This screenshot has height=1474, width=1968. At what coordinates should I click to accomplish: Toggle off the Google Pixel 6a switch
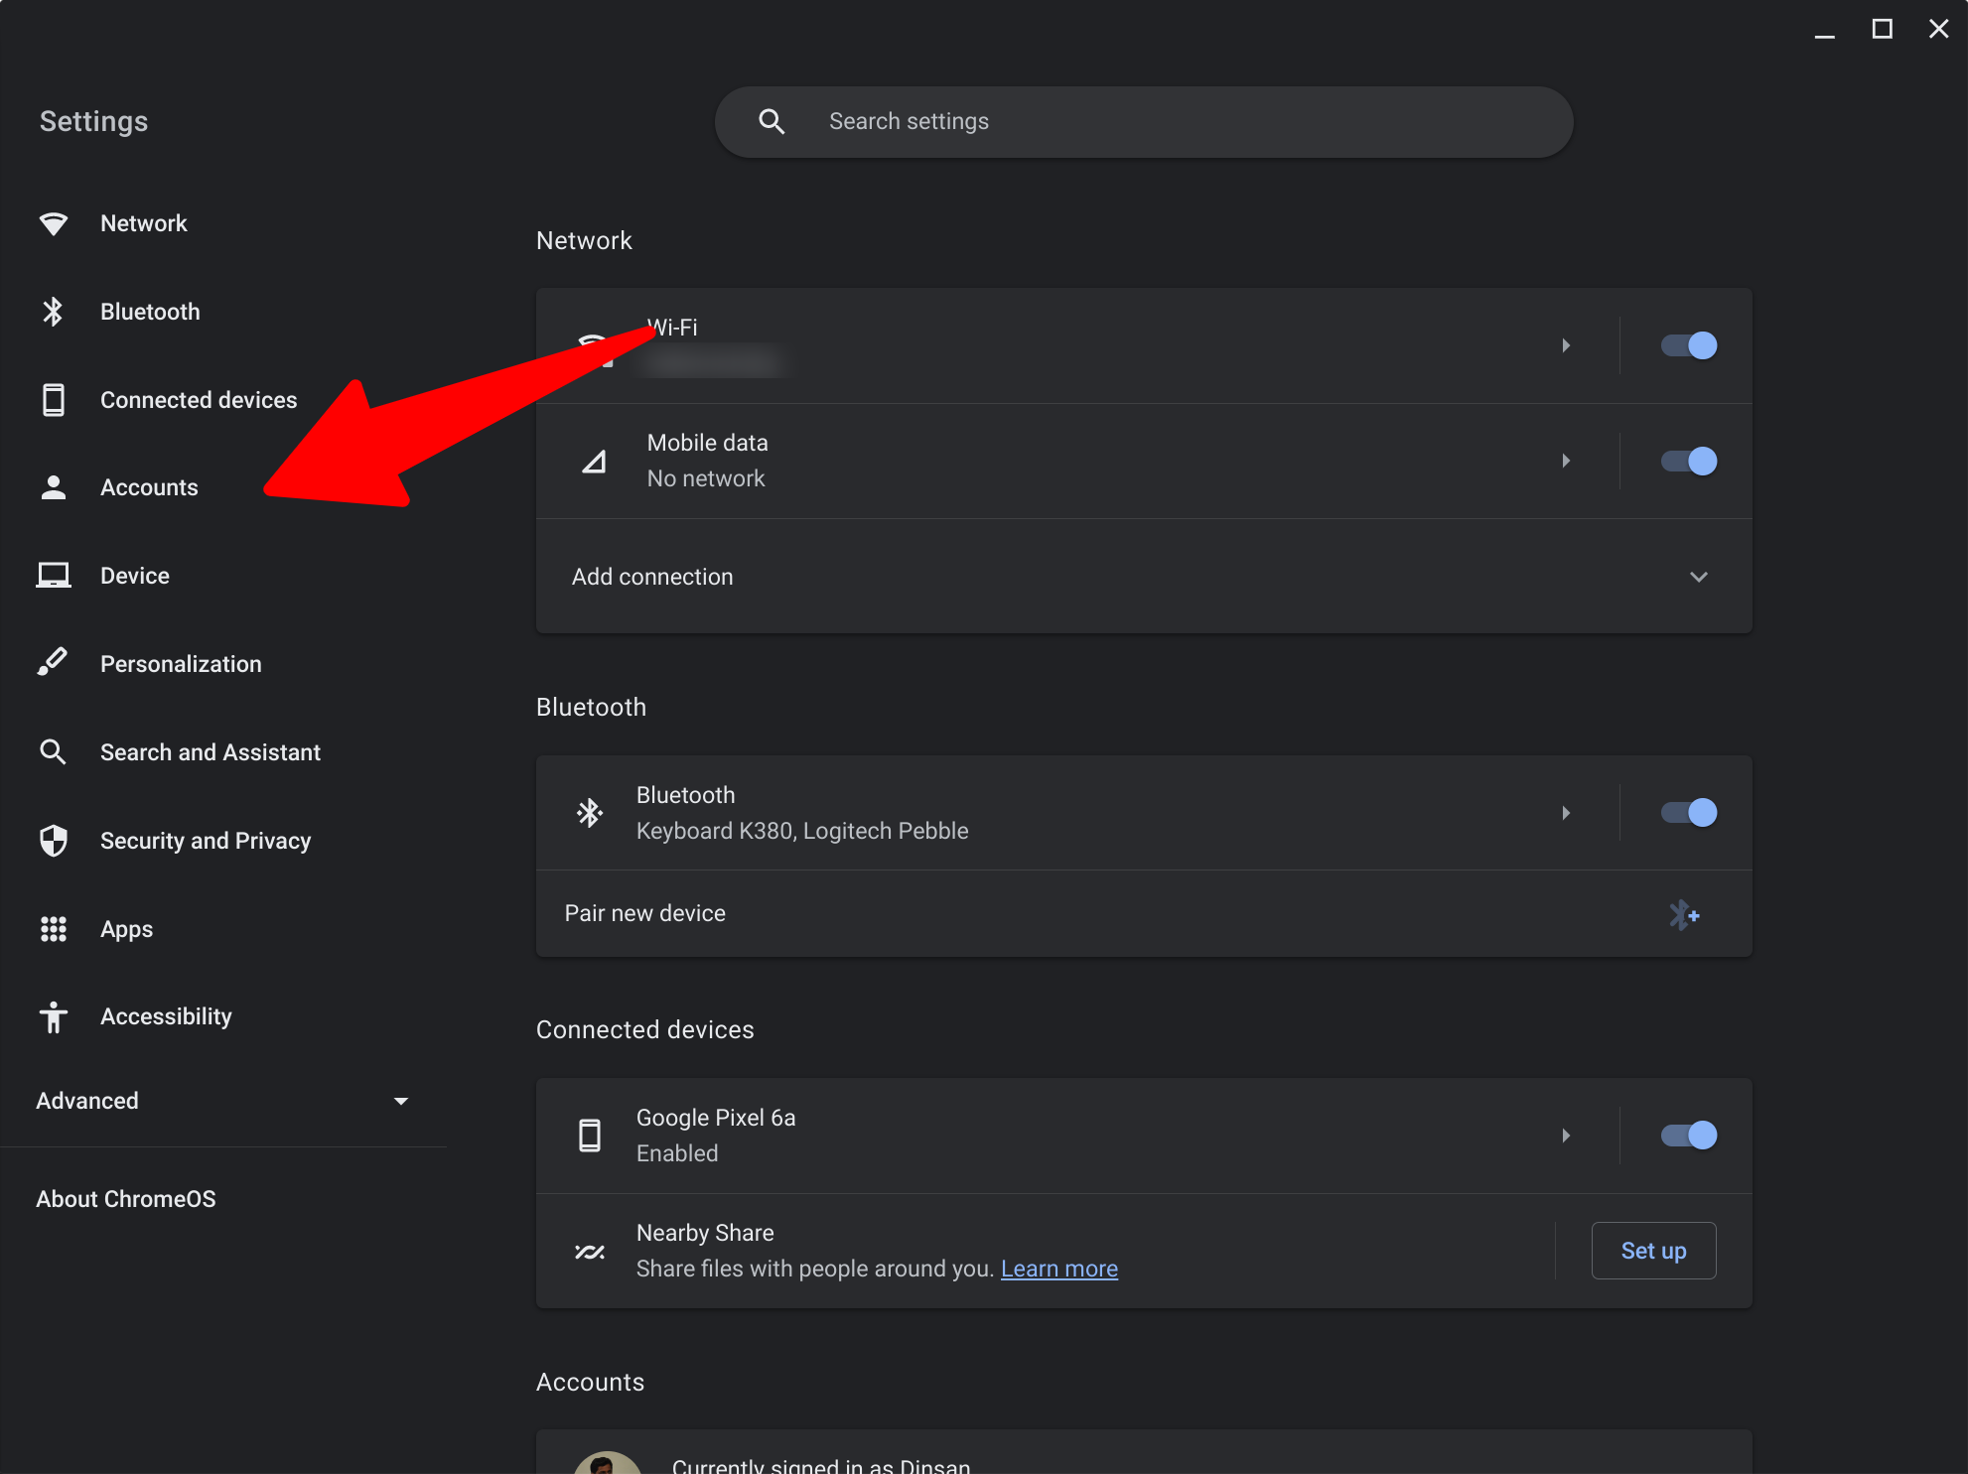click(x=1688, y=1135)
